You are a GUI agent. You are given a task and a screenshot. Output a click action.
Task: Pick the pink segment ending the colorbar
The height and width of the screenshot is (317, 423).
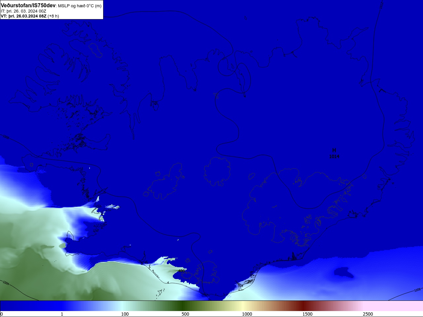click(x=393, y=306)
